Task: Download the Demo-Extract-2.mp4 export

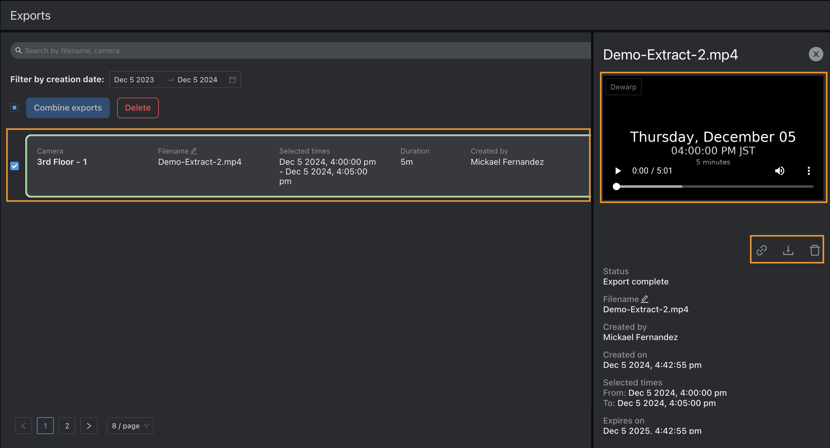Action: (788, 250)
